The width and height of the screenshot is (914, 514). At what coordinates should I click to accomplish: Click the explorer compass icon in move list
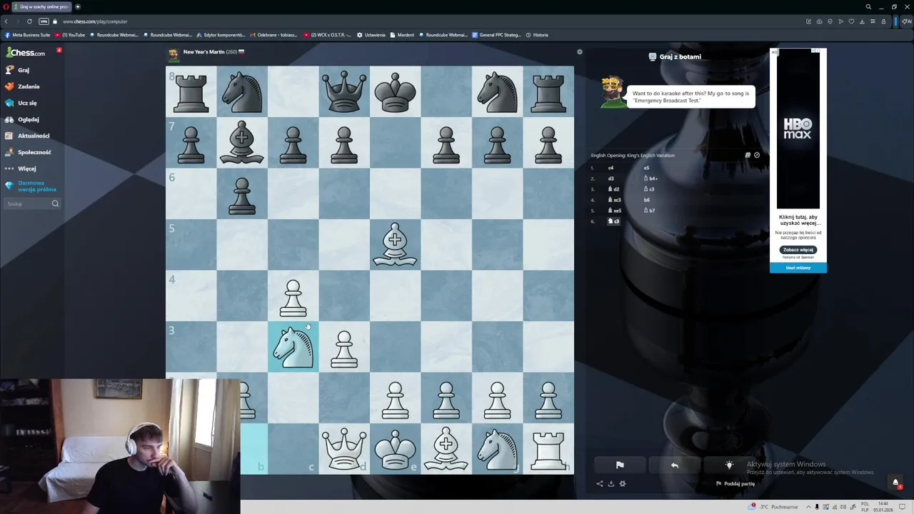[x=757, y=155]
